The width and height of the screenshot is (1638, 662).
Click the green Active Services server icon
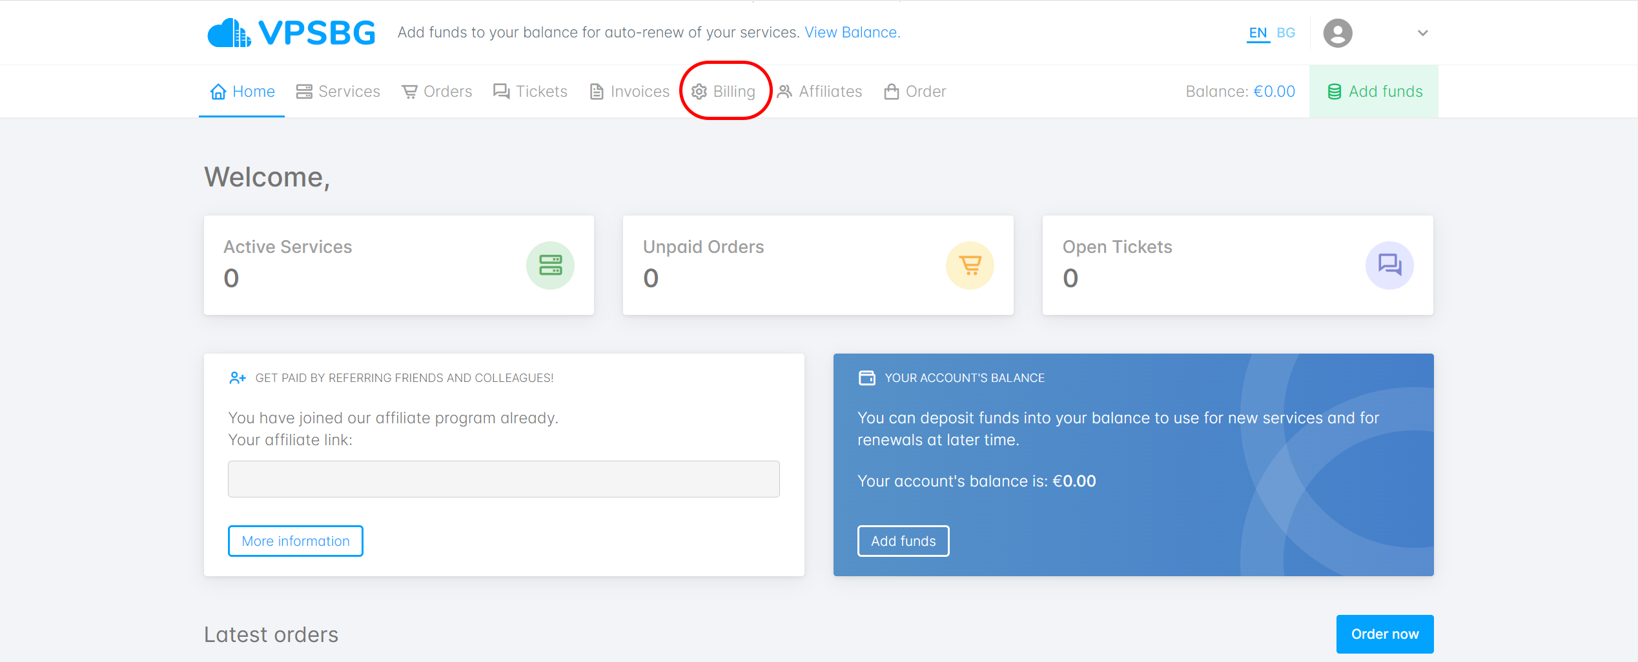(550, 265)
